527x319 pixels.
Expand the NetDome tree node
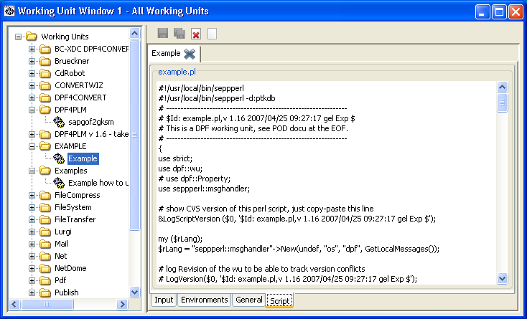pos(32,268)
